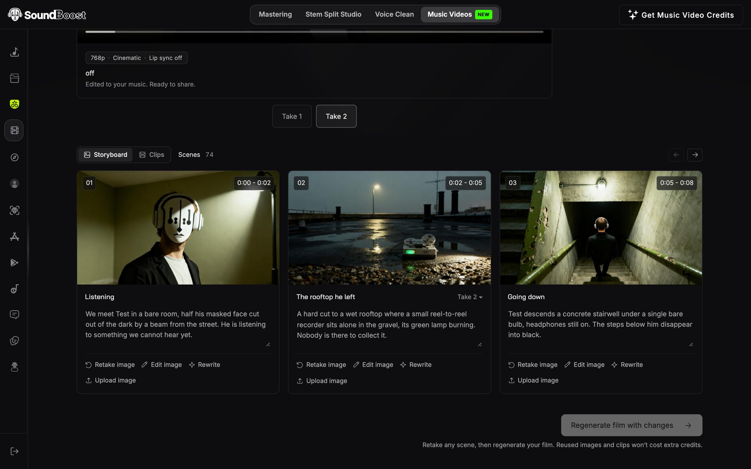Switch to the Clips view
This screenshot has height=469, width=751.
point(152,155)
